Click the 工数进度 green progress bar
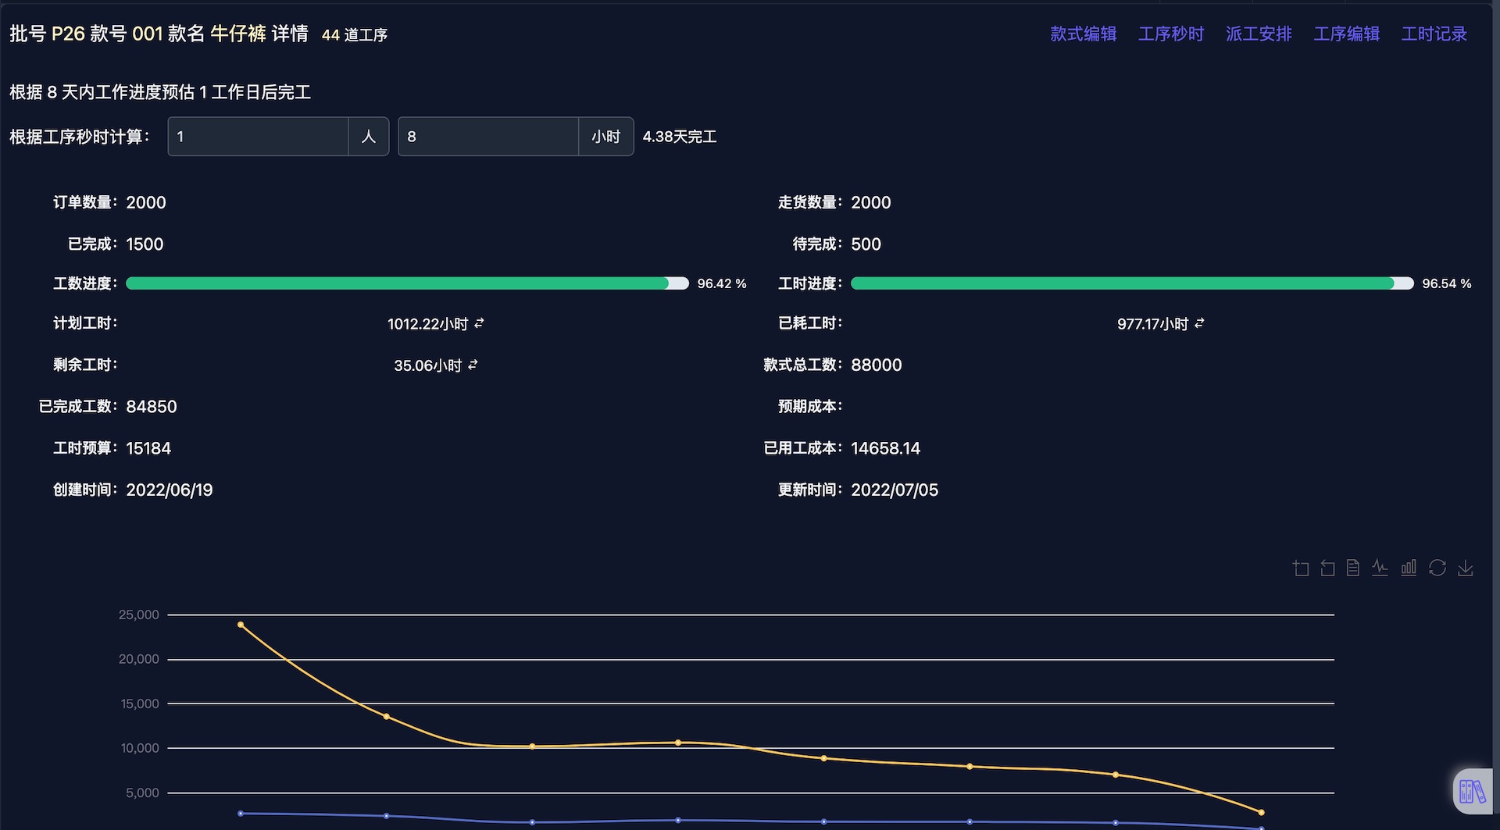The image size is (1500, 830). (405, 283)
